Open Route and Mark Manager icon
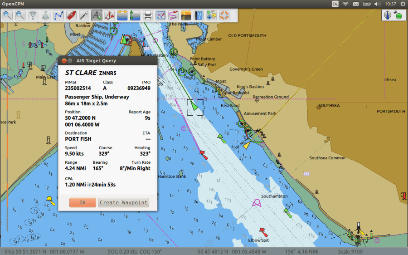408x255 pixels. click(x=160, y=15)
